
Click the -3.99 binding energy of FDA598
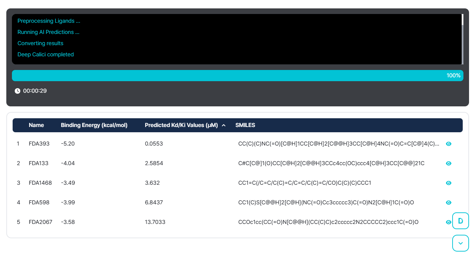click(68, 203)
